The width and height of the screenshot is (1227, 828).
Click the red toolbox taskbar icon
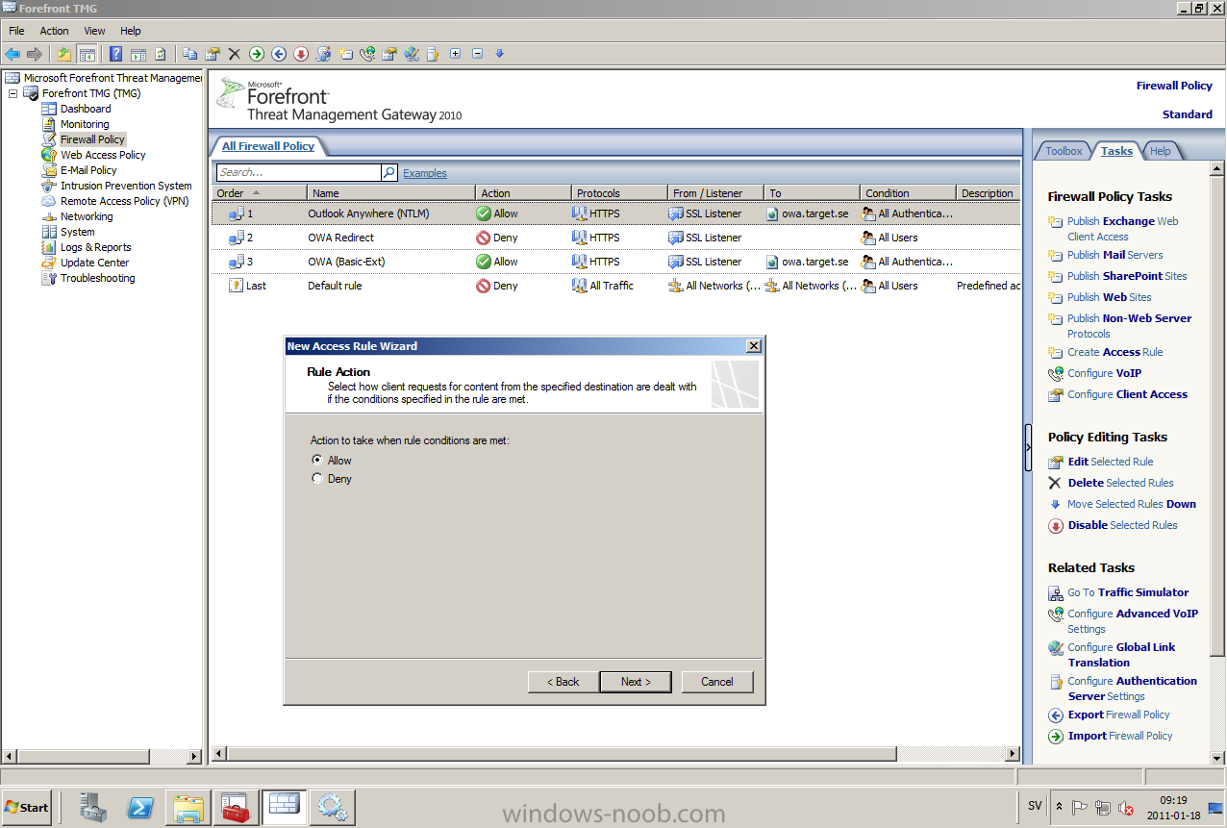click(236, 807)
